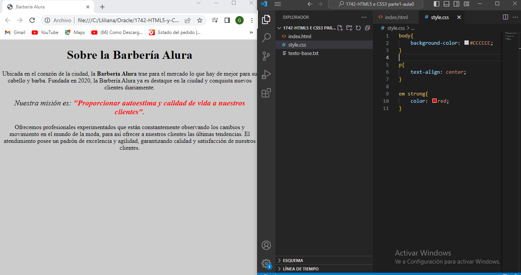The image size is (521, 275).
Task: Open the breadcrumb ellipsis after style.css
Action: click(x=413, y=28)
